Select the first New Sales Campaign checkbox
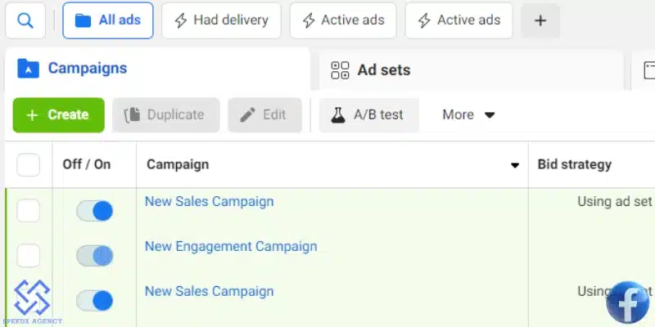The image size is (655, 327). coord(29,211)
